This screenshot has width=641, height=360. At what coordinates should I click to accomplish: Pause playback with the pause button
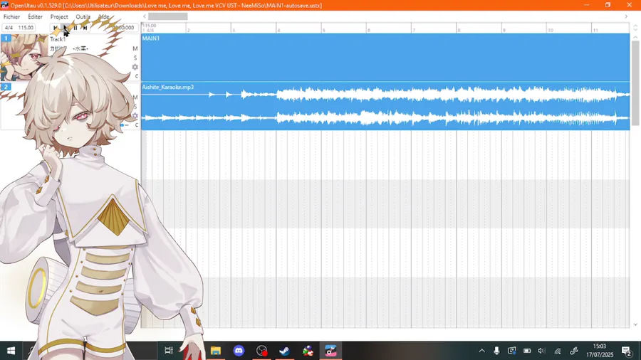75,28
